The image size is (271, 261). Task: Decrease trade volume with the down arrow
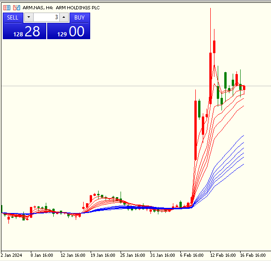(x=29, y=17)
